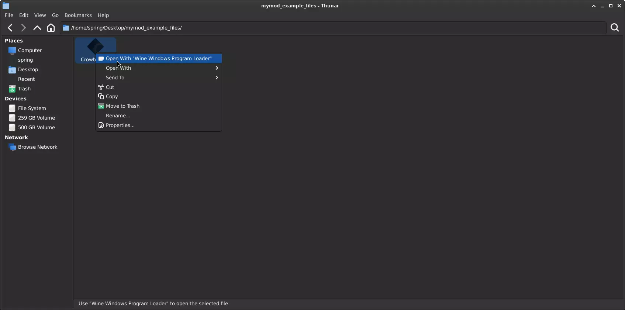Image resolution: width=625 pixels, height=310 pixels.
Task: Open the Edit menu
Action: point(24,15)
